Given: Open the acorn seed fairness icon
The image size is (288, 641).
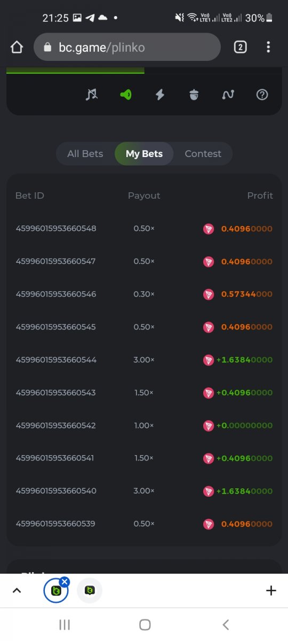Looking at the screenshot, I should click(x=194, y=95).
